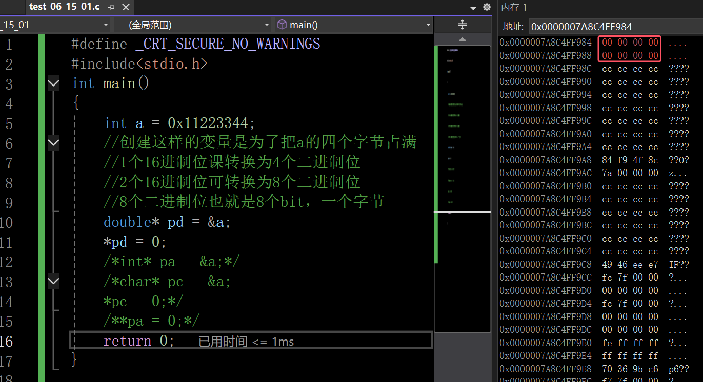Click the int a = 0x11223344; statement

(179, 123)
